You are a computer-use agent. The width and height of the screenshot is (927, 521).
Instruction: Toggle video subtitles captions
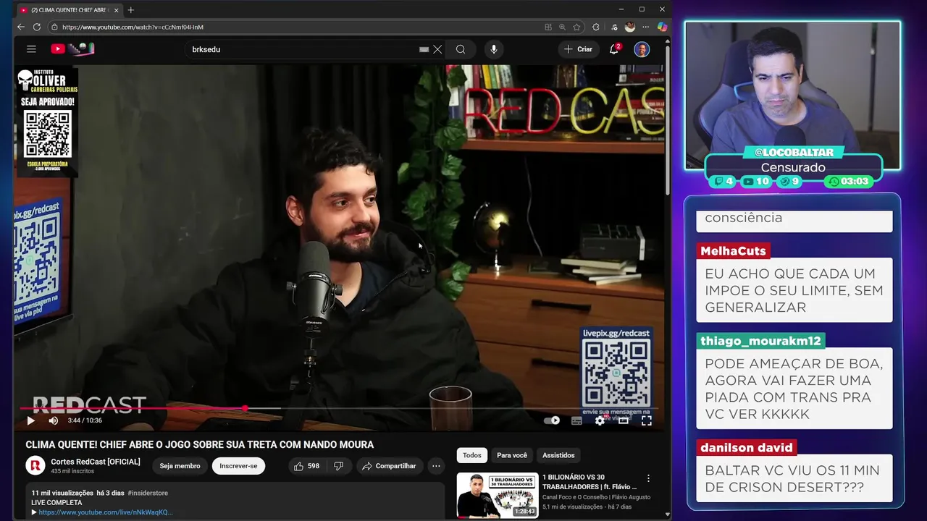click(x=576, y=420)
